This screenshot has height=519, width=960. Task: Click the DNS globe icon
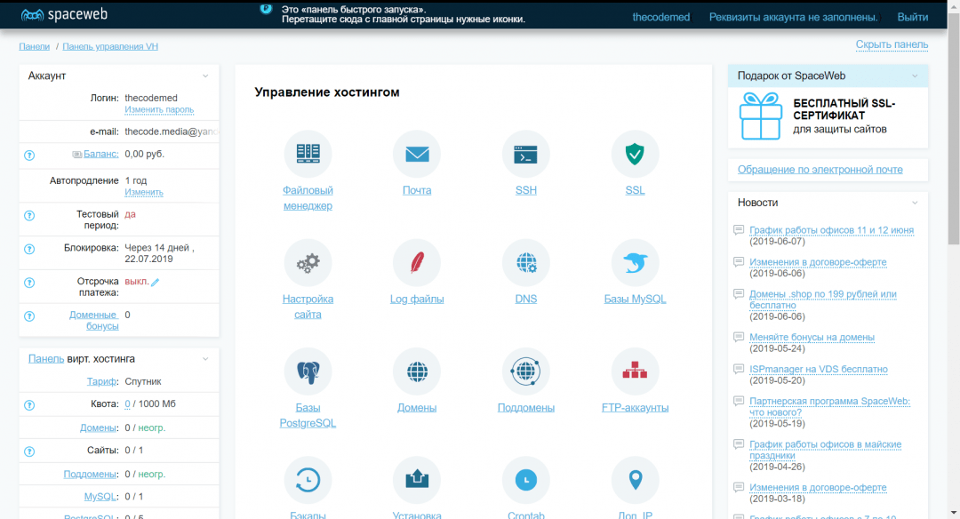[x=526, y=263]
